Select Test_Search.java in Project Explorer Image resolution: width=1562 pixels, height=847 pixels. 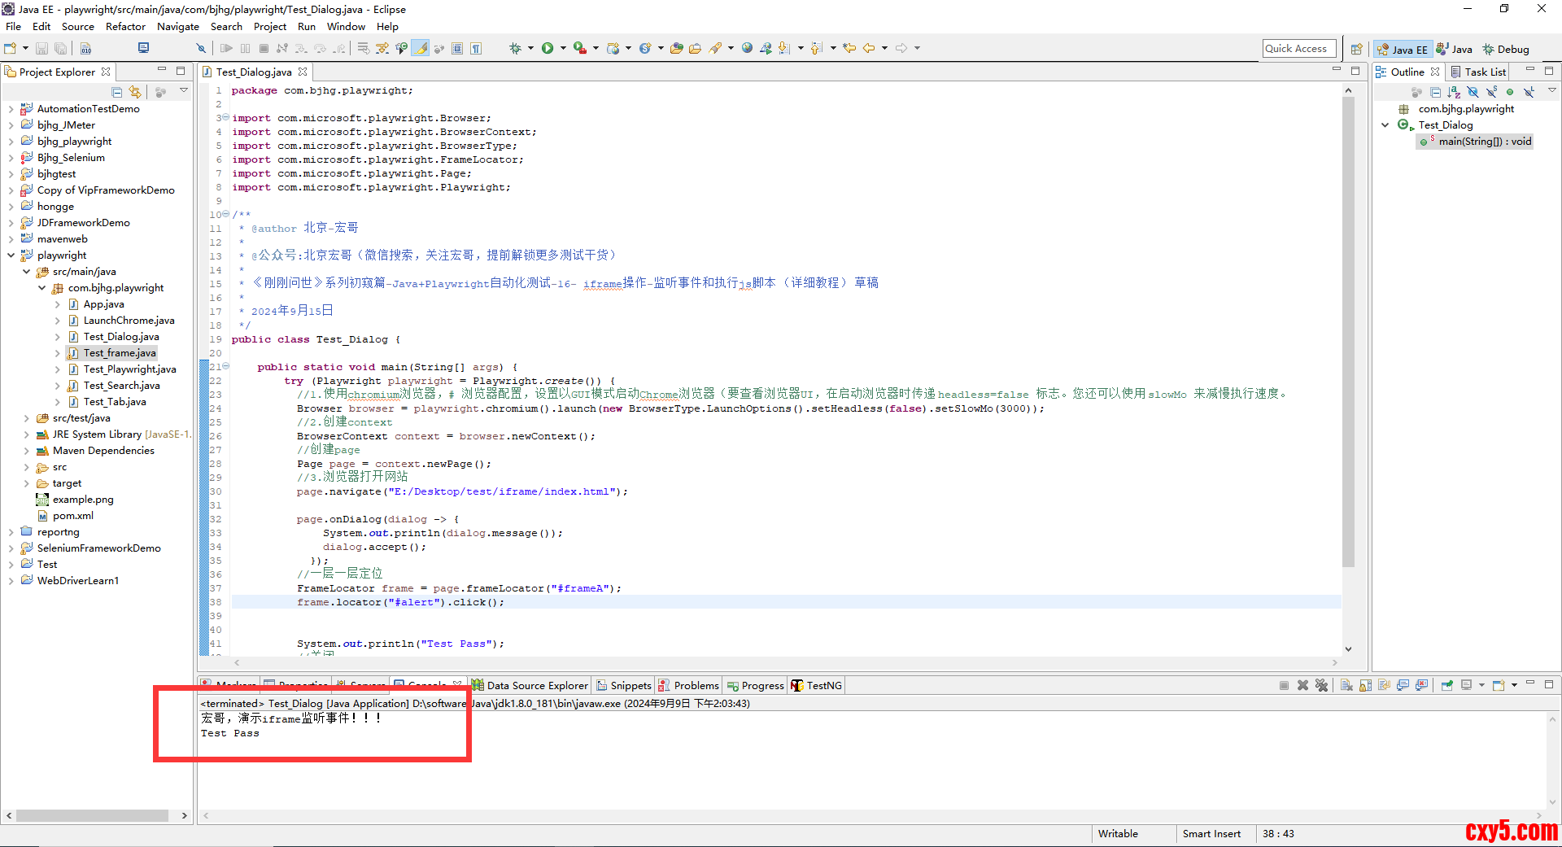(121, 386)
